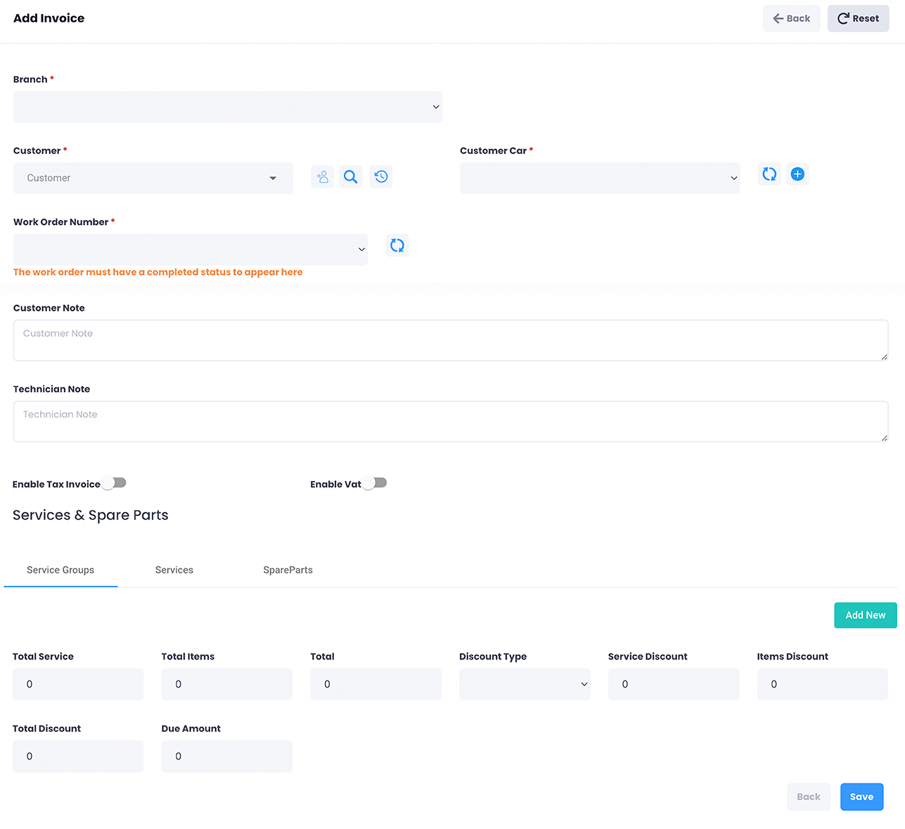Click the customer search magnifier icon
The width and height of the screenshot is (905, 829).
351,177
